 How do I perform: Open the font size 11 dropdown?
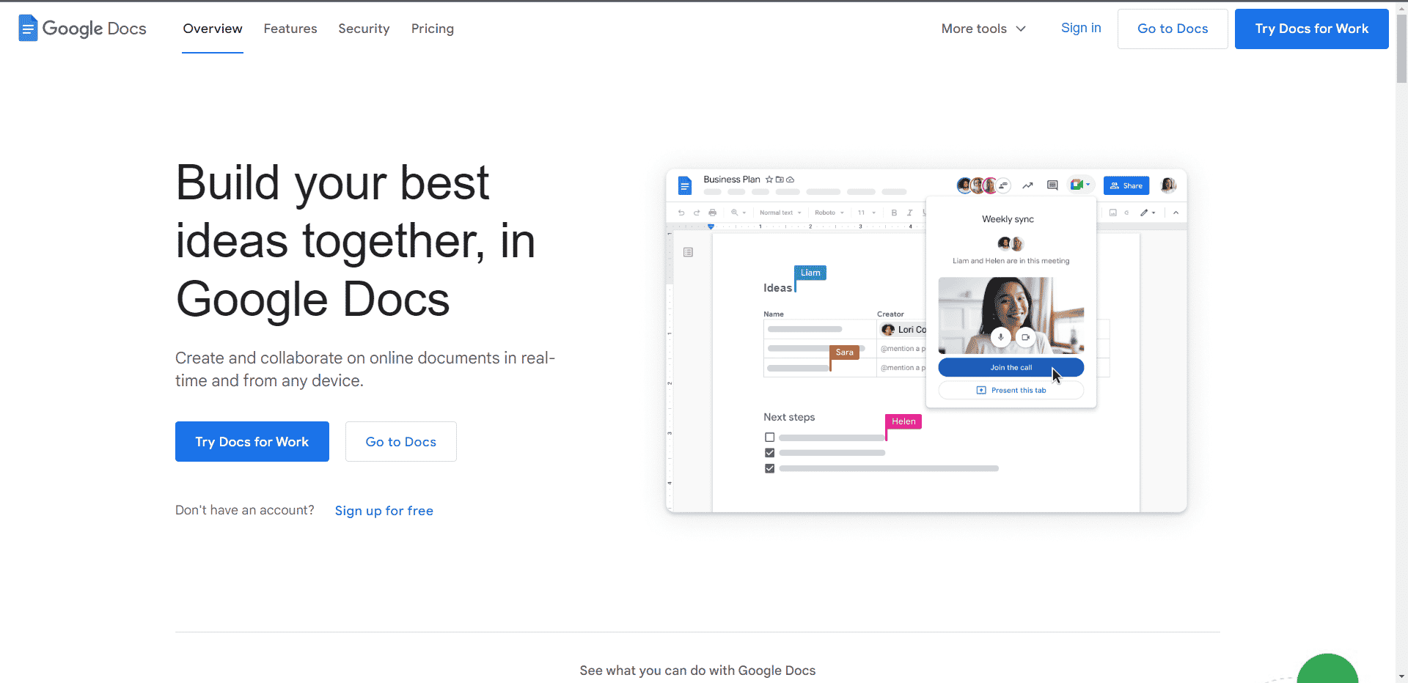pos(867,213)
